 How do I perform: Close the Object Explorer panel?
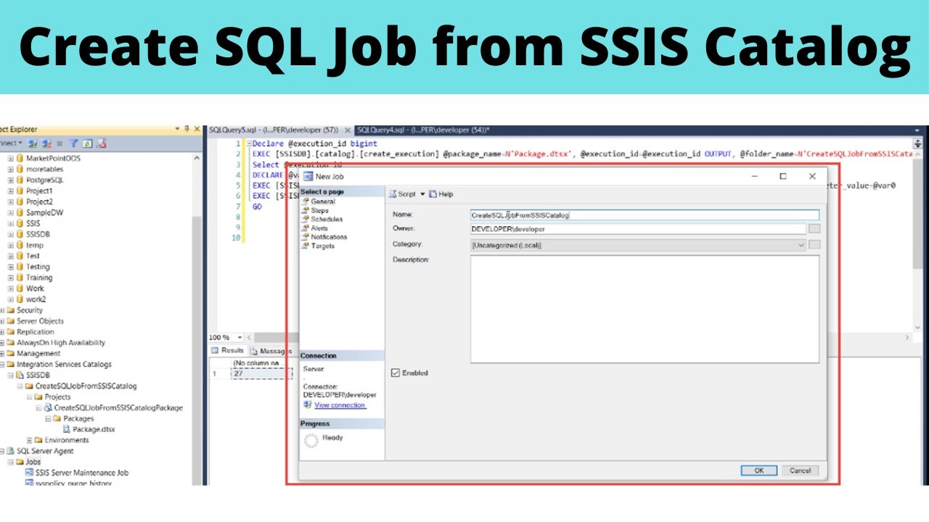tap(197, 129)
